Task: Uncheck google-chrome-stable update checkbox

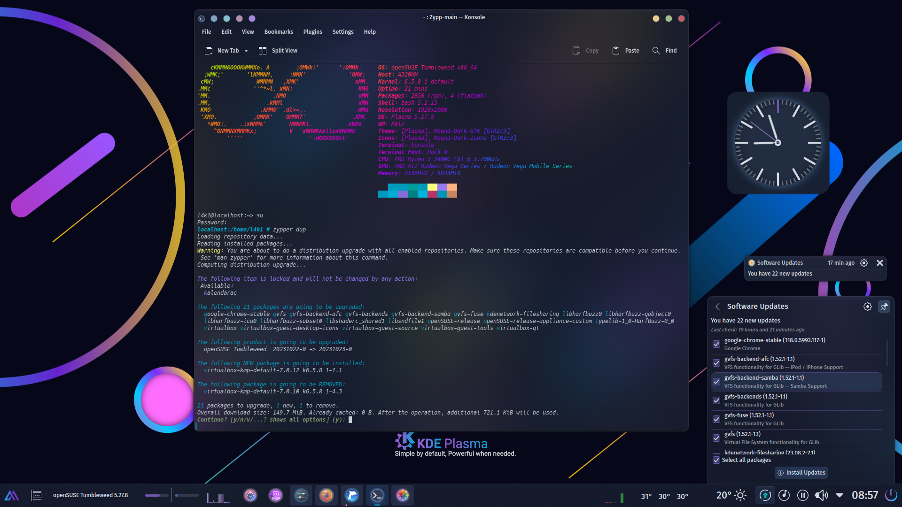Action: (716, 344)
